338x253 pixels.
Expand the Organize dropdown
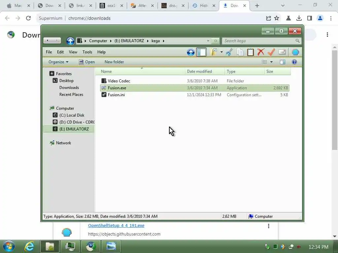tap(58, 62)
